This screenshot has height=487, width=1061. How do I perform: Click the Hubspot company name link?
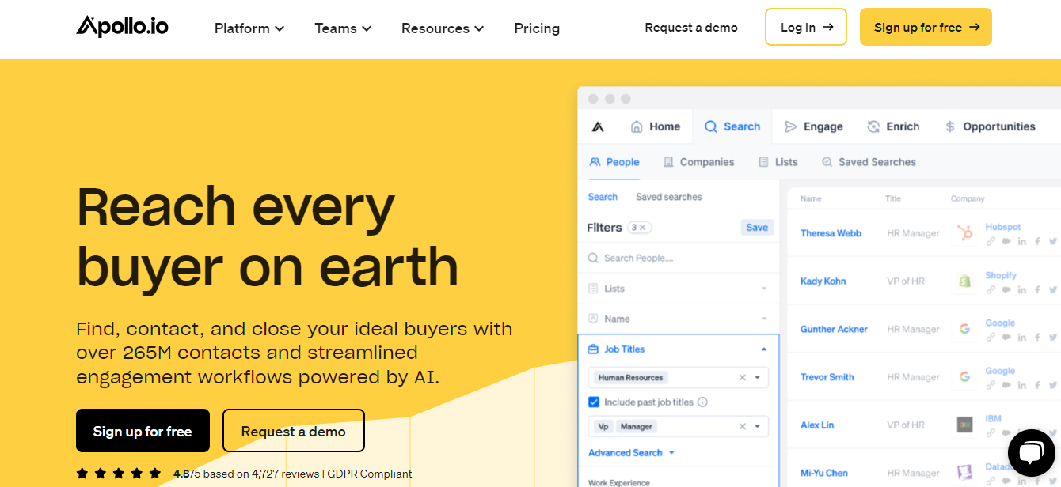pyautogui.click(x=1003, y=227)
